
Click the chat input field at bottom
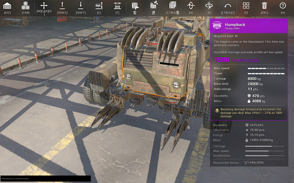[45, 179]
